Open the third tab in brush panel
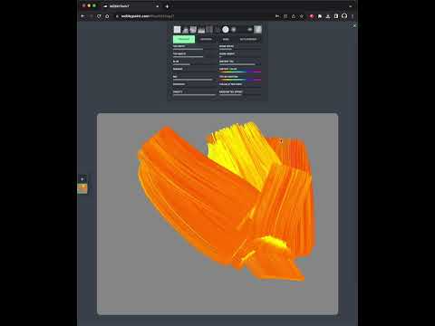Screen dimensions: 435x326 tap(226, 39)
